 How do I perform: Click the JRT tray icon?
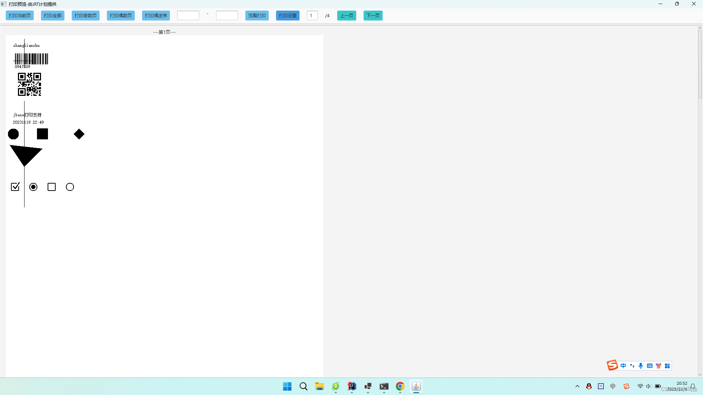coord(601,386)
